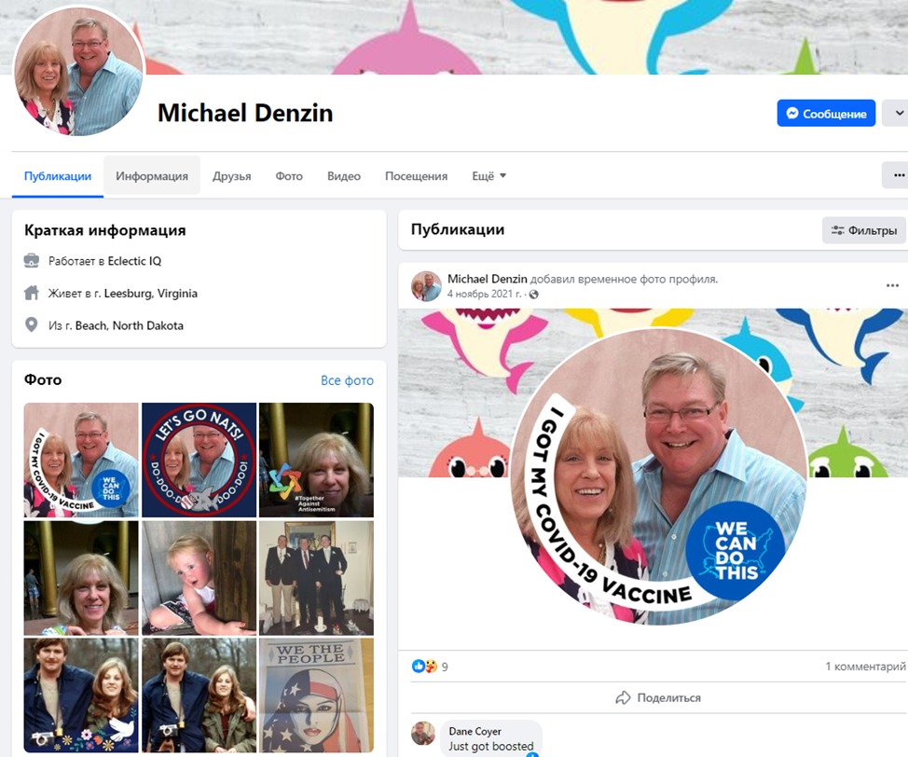
Task: Open the toddler photo thumbnail
Action: [199, 578]
